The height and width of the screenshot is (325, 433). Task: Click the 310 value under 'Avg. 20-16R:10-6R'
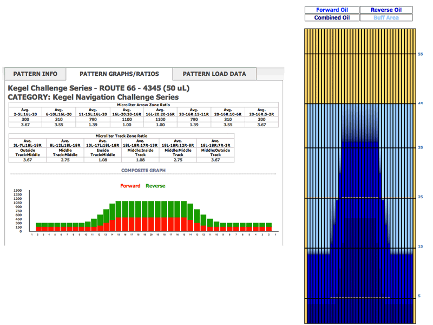tap(228, 119)
